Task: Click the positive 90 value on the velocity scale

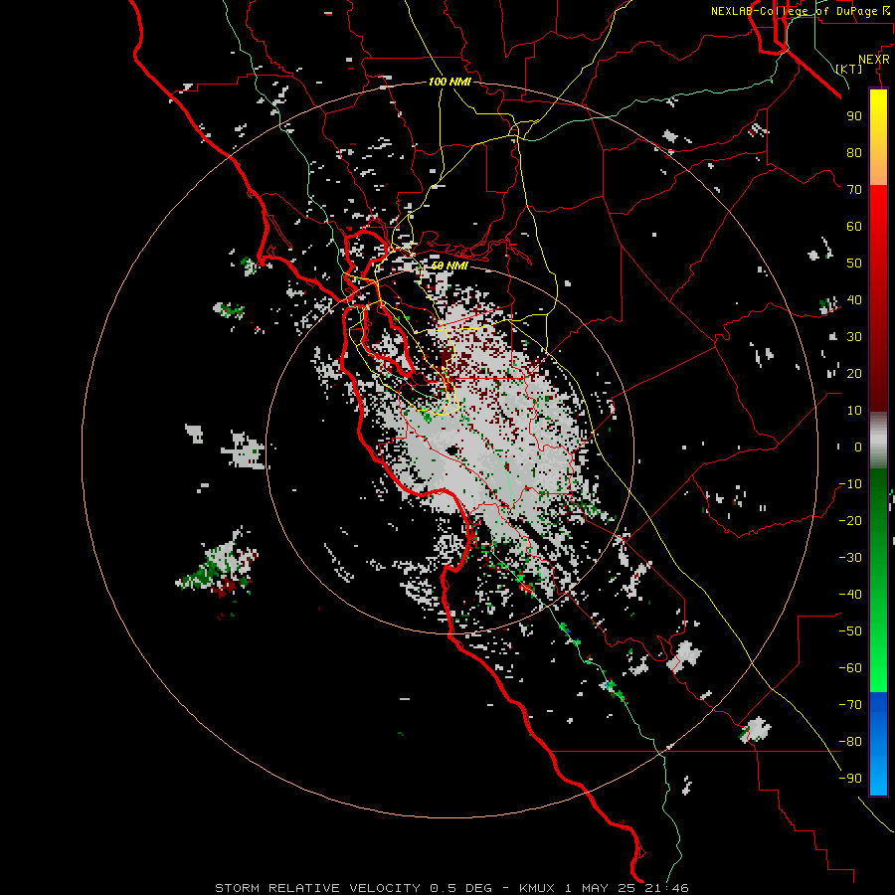Action: coord(854,116)
